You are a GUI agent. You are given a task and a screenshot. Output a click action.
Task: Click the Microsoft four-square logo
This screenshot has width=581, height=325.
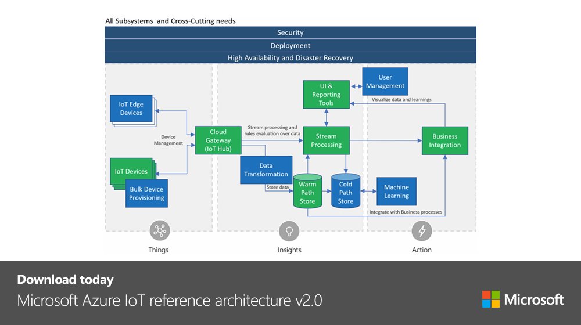(x=491, y=299)
